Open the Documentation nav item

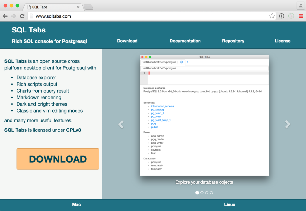185,41
